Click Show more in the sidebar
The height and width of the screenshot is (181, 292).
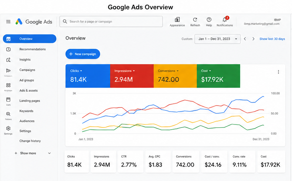pyautogui.click(x=28, y=153)
